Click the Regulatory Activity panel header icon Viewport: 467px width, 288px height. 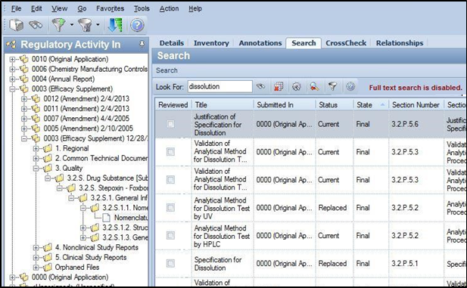pos(11,45)
